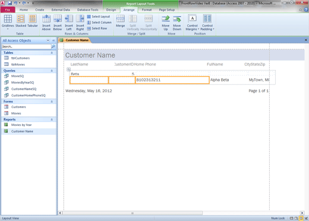Move the selected row down

[x=177, y=23]
